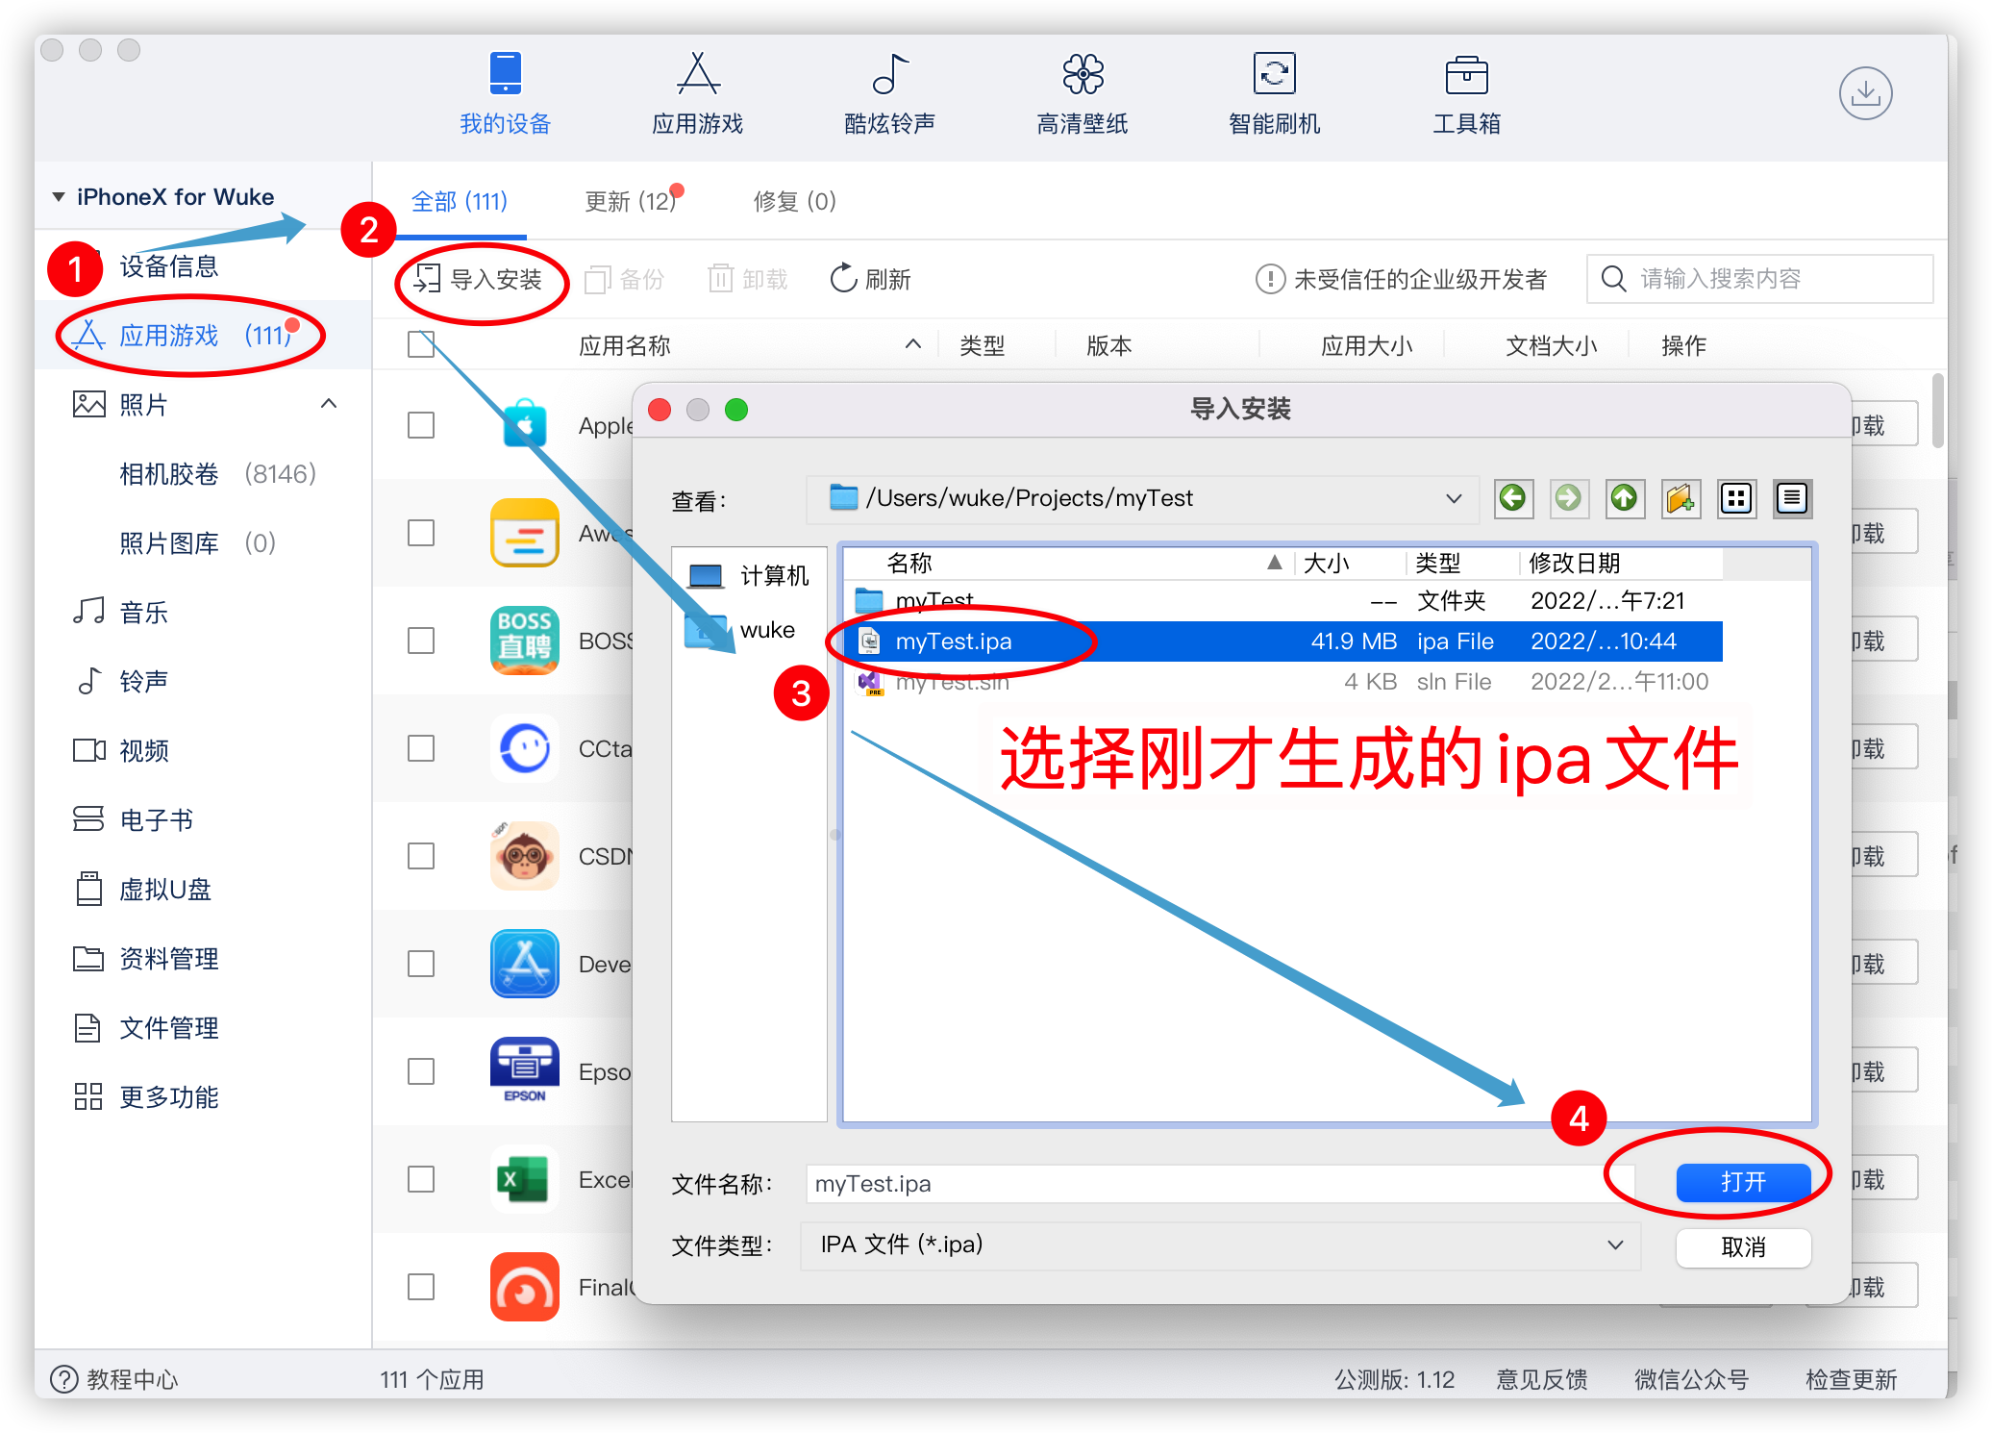
Task: Switch to the 更新 (12) tab
Action: click(x=631, y=201)
